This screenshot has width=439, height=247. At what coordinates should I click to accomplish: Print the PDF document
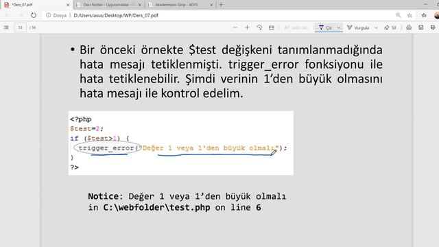click(409, 27)
